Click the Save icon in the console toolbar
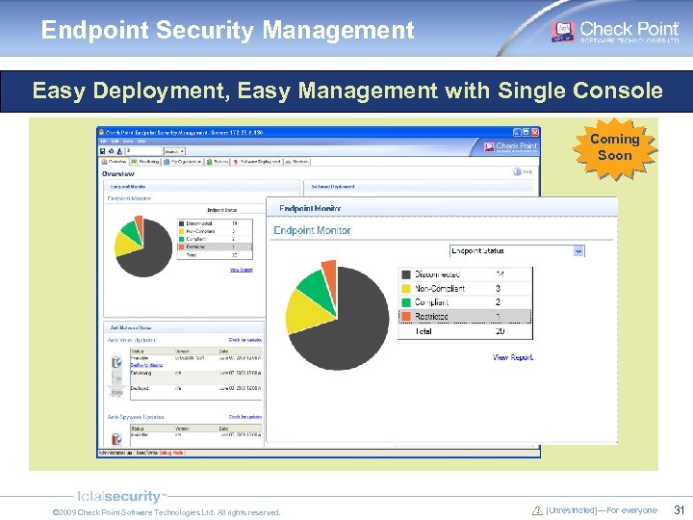 tap(103, 151)
